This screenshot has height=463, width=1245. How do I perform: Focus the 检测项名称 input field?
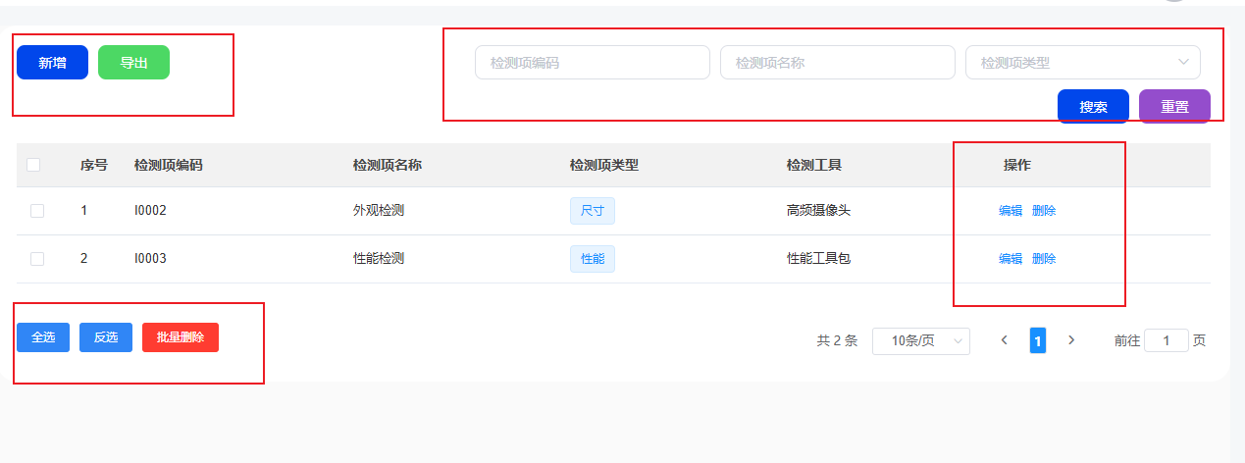[x=837, y=63]
